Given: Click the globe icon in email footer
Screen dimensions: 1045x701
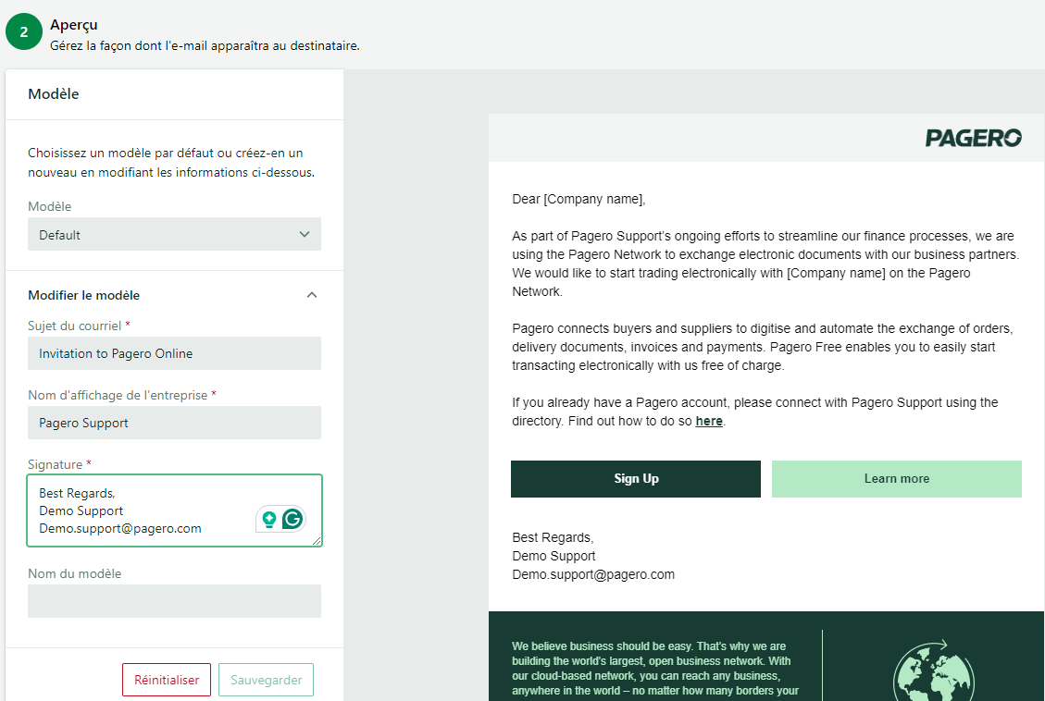Looking at the screenshot, I should (x=934, y=671).
